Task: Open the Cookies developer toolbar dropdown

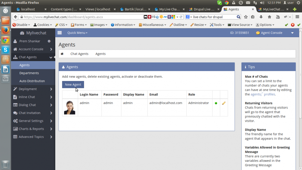Action: tap(43, 25)
